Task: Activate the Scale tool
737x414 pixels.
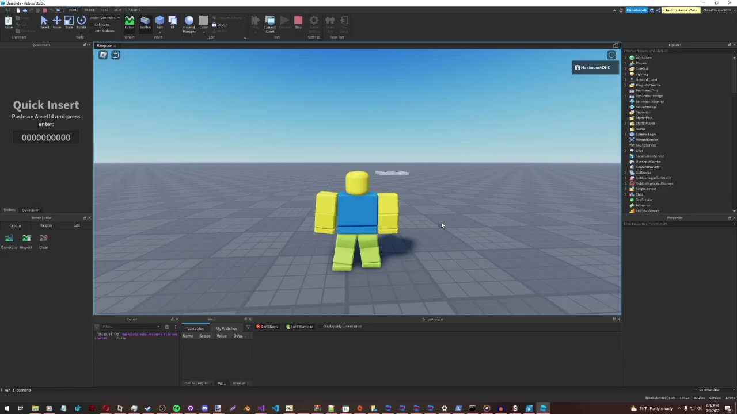Action: (69, 22)
